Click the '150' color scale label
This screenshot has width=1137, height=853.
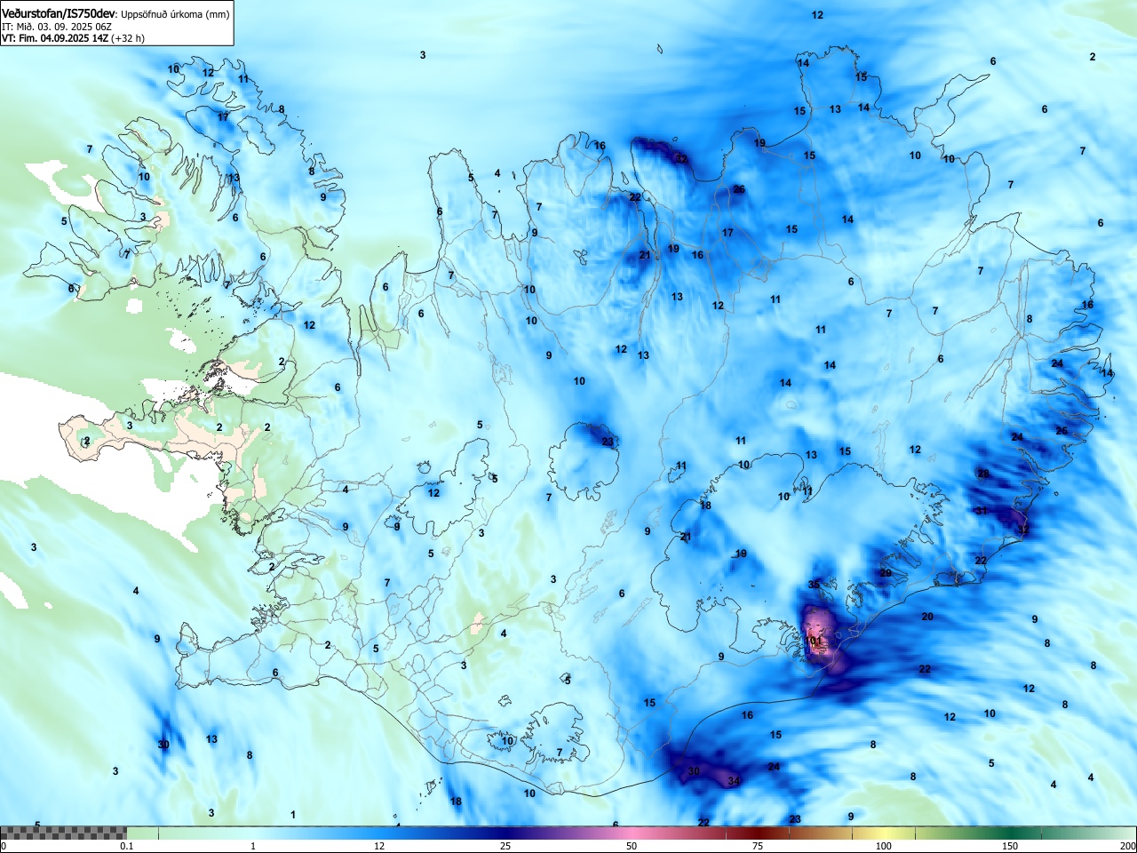pos(1010,846)
